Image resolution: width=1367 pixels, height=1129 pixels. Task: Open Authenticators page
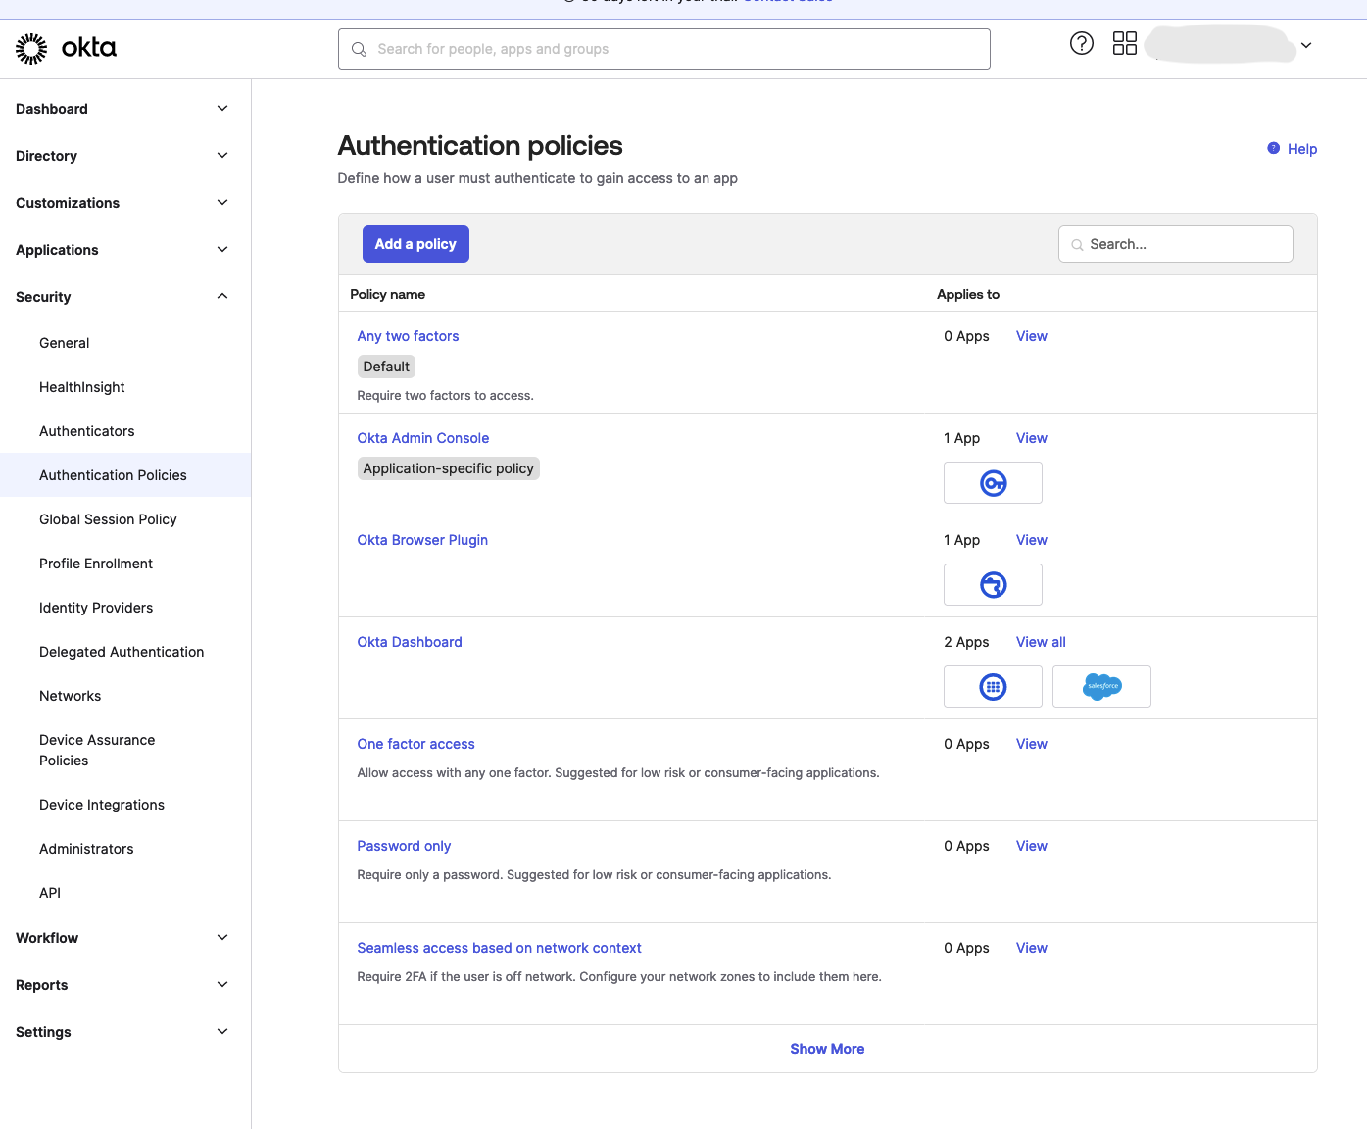click(87, 431)
